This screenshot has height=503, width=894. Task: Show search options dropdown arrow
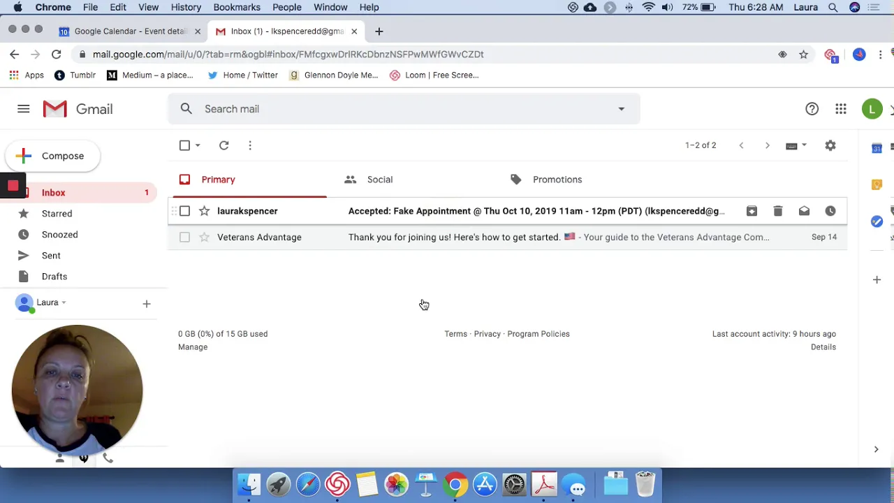pos(622,109)
